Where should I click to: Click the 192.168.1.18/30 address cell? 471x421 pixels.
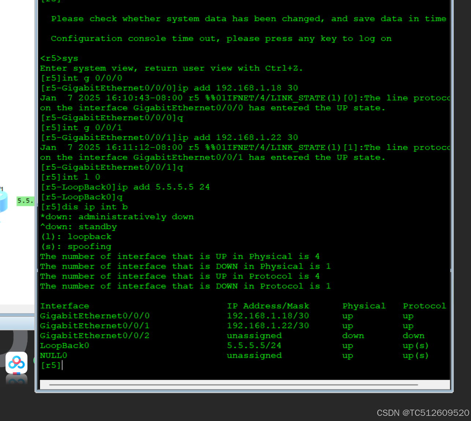coord(268,316)
